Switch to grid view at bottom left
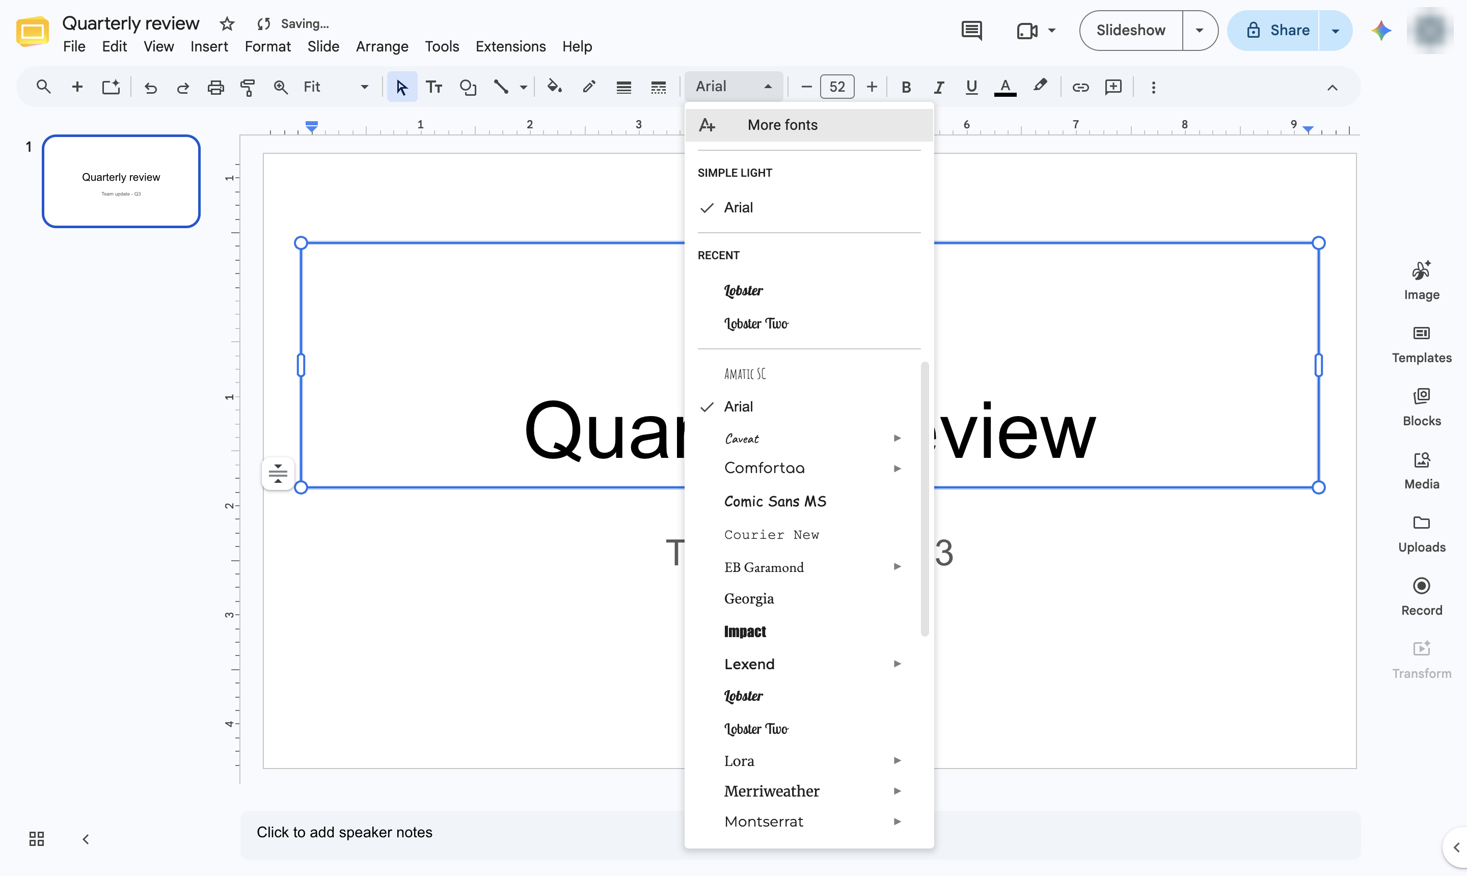The height and width of the screenshot is (876, 1467). 37,839
